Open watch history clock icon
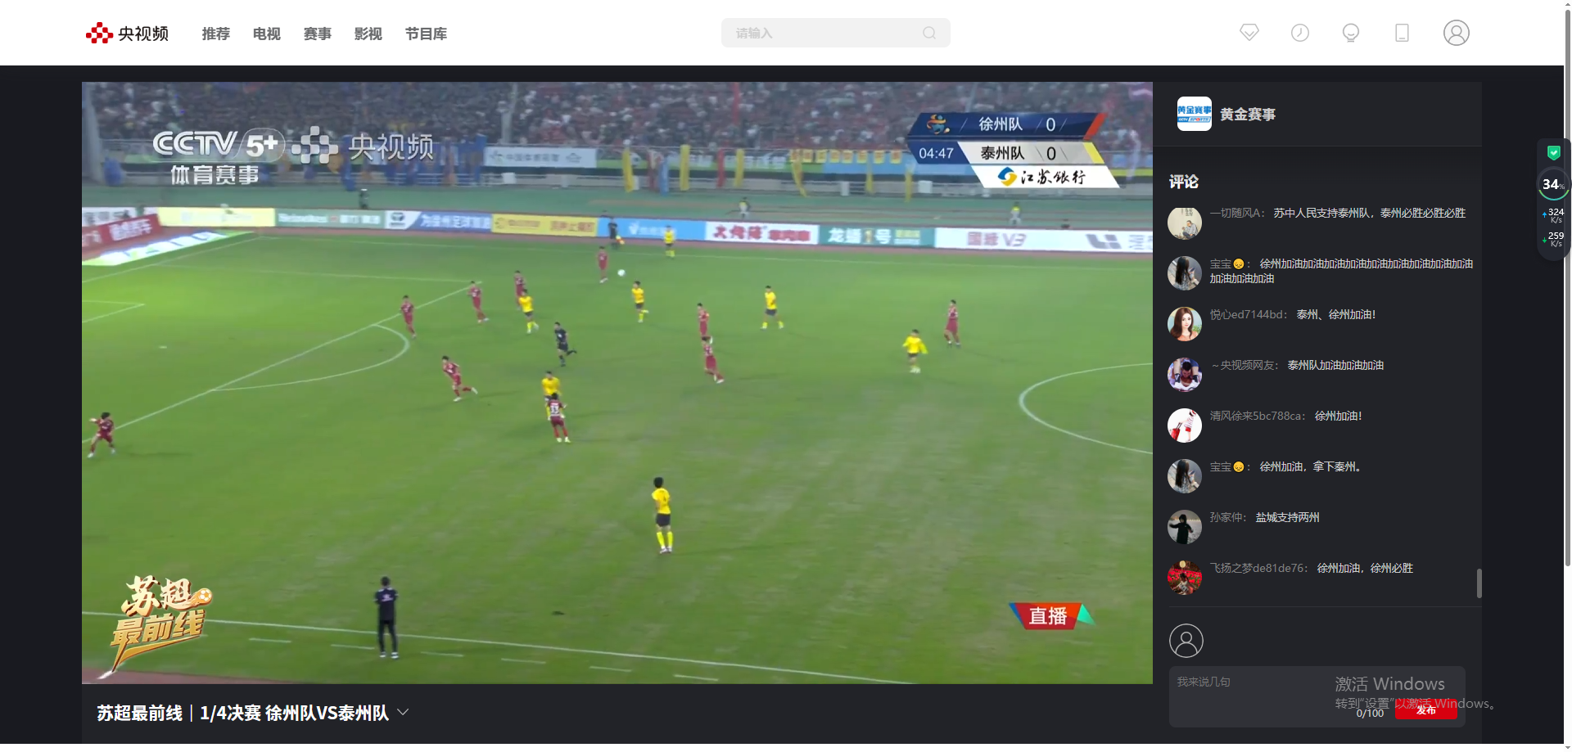Screen dimensions: 1572x752 click(1300, 33)
